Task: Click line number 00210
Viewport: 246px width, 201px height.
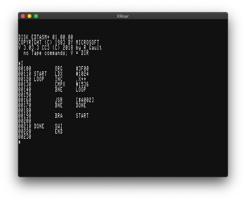Action: click(x=25, y=126)
